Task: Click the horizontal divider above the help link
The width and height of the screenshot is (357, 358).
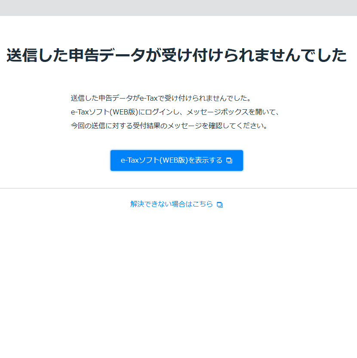Action: 178,188
